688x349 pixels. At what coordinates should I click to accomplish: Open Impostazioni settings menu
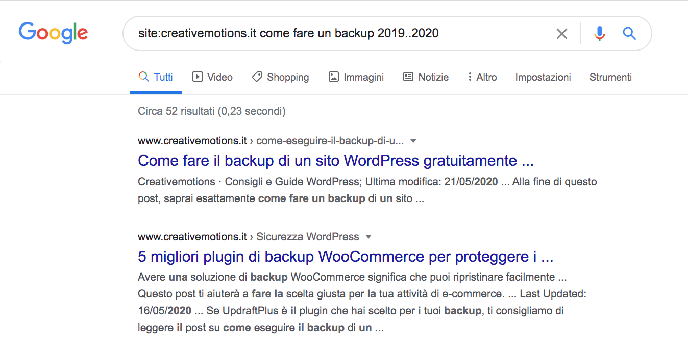pos(543,77)
